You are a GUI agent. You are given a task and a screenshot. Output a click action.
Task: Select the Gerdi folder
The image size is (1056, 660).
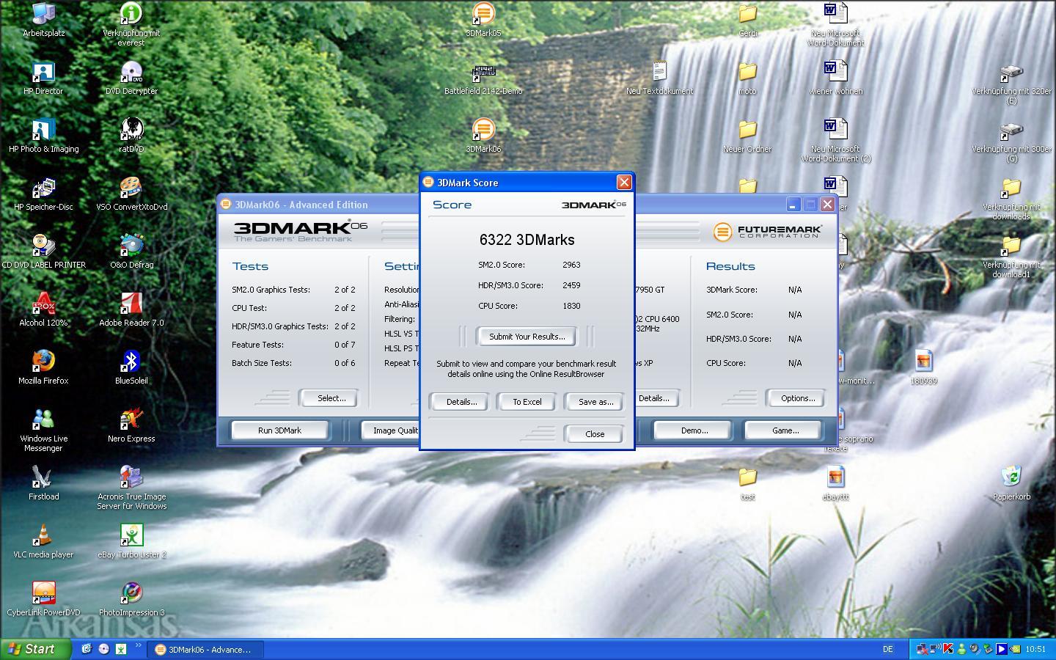(x=747, y=20)
